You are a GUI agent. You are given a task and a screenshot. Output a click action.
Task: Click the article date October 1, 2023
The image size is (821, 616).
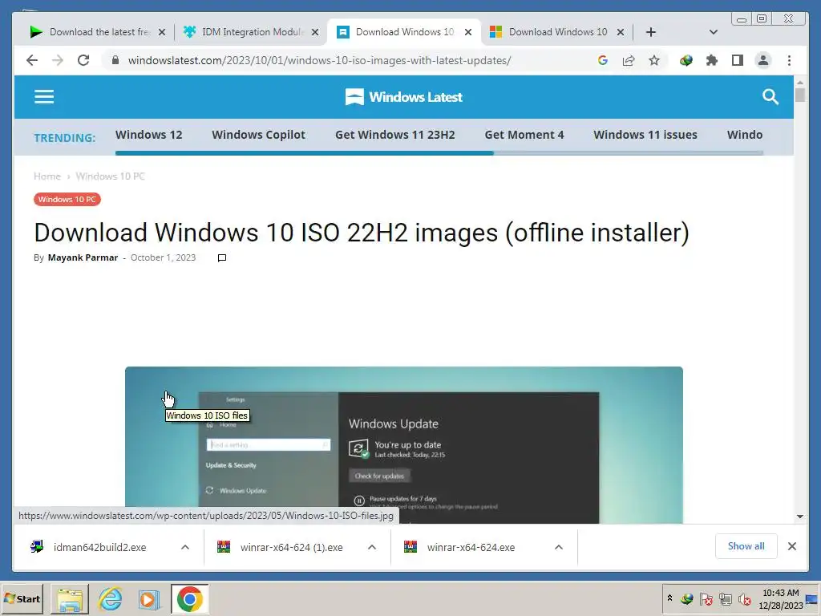pyautogui.click(x=163, y=257)
